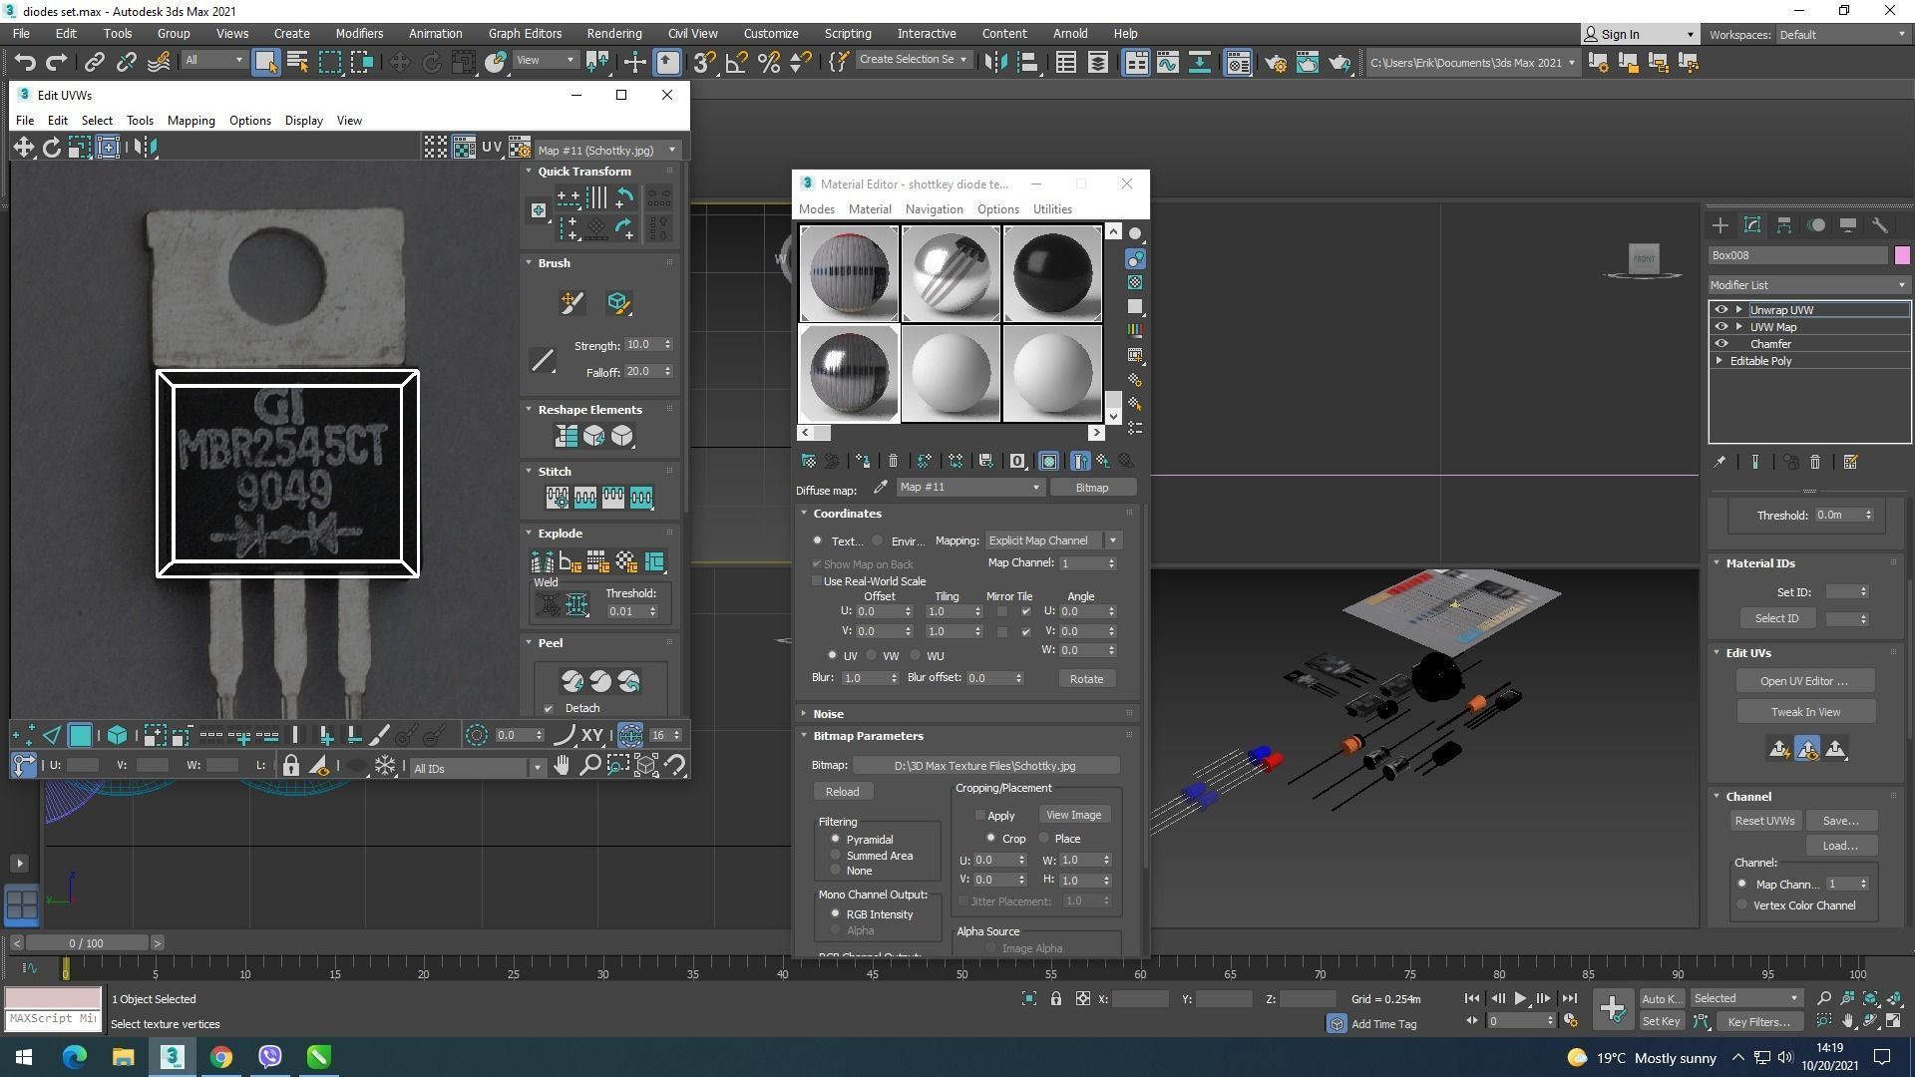Open the Hierarchy panel tab icon
Screen dimensions: 1915x1077
point(1783,225)
